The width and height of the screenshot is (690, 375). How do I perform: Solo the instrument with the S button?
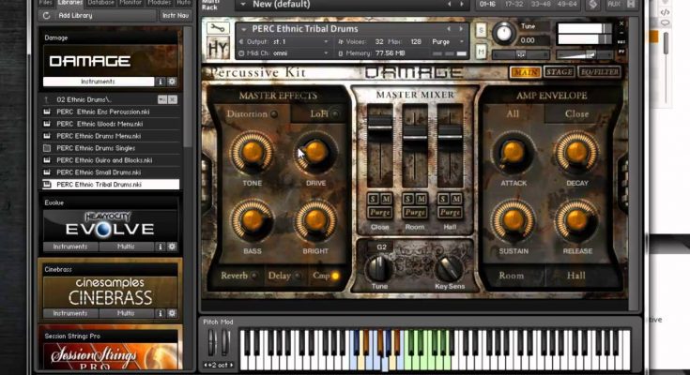pos(482,29)
